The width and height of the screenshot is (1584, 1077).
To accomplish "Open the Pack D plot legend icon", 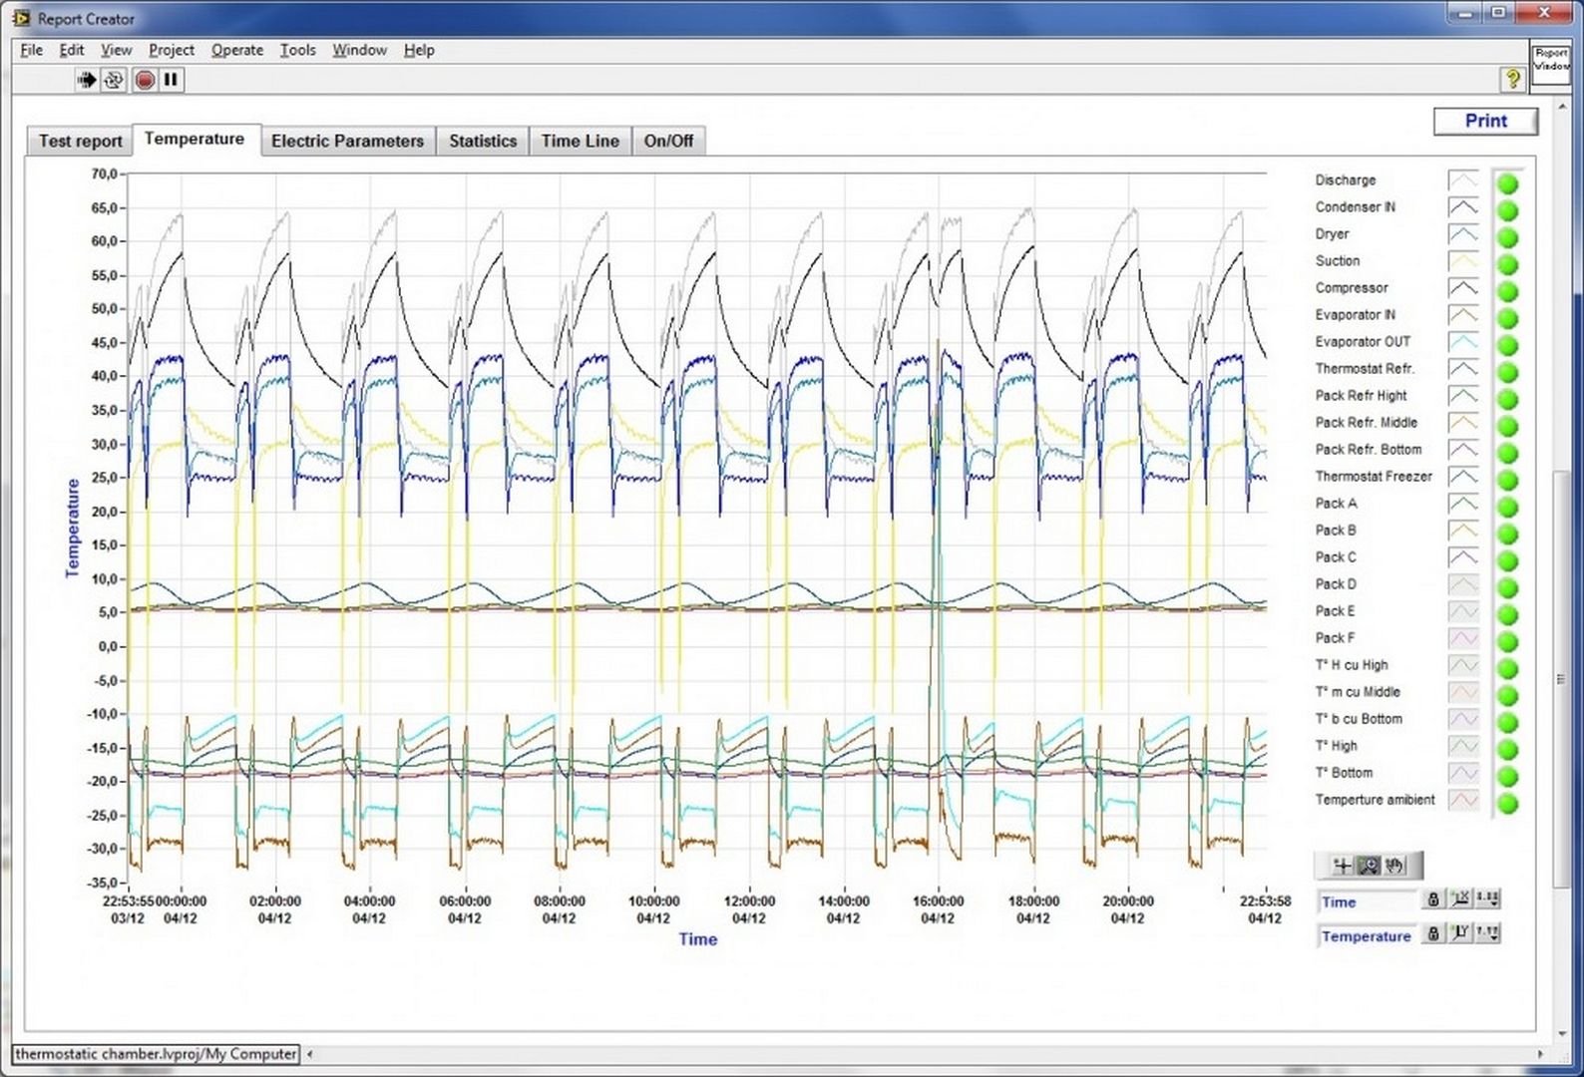I will 1463,584.
